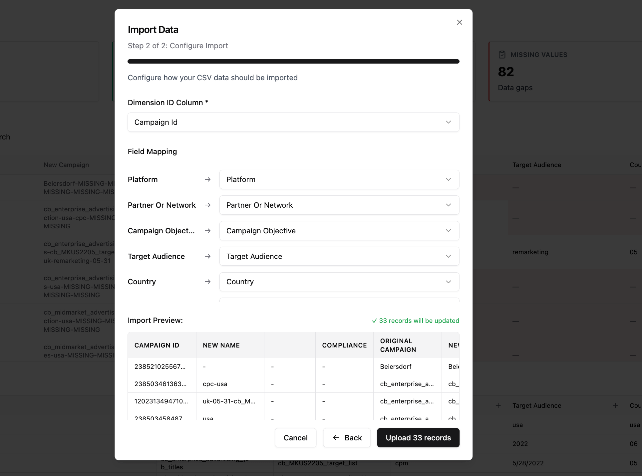Screen dimensions: 642x476
Task: Click Upload 33 records button
Action: point(418,438)
